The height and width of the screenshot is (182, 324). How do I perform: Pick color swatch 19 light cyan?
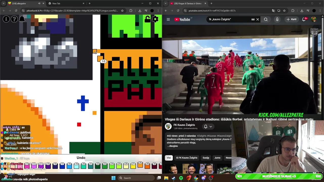(x=76, y=166)
